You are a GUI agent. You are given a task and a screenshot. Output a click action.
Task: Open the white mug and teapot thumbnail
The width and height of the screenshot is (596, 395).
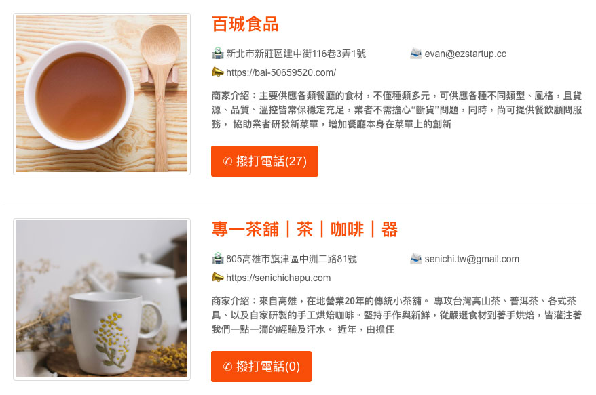click(x=102, y=299)
